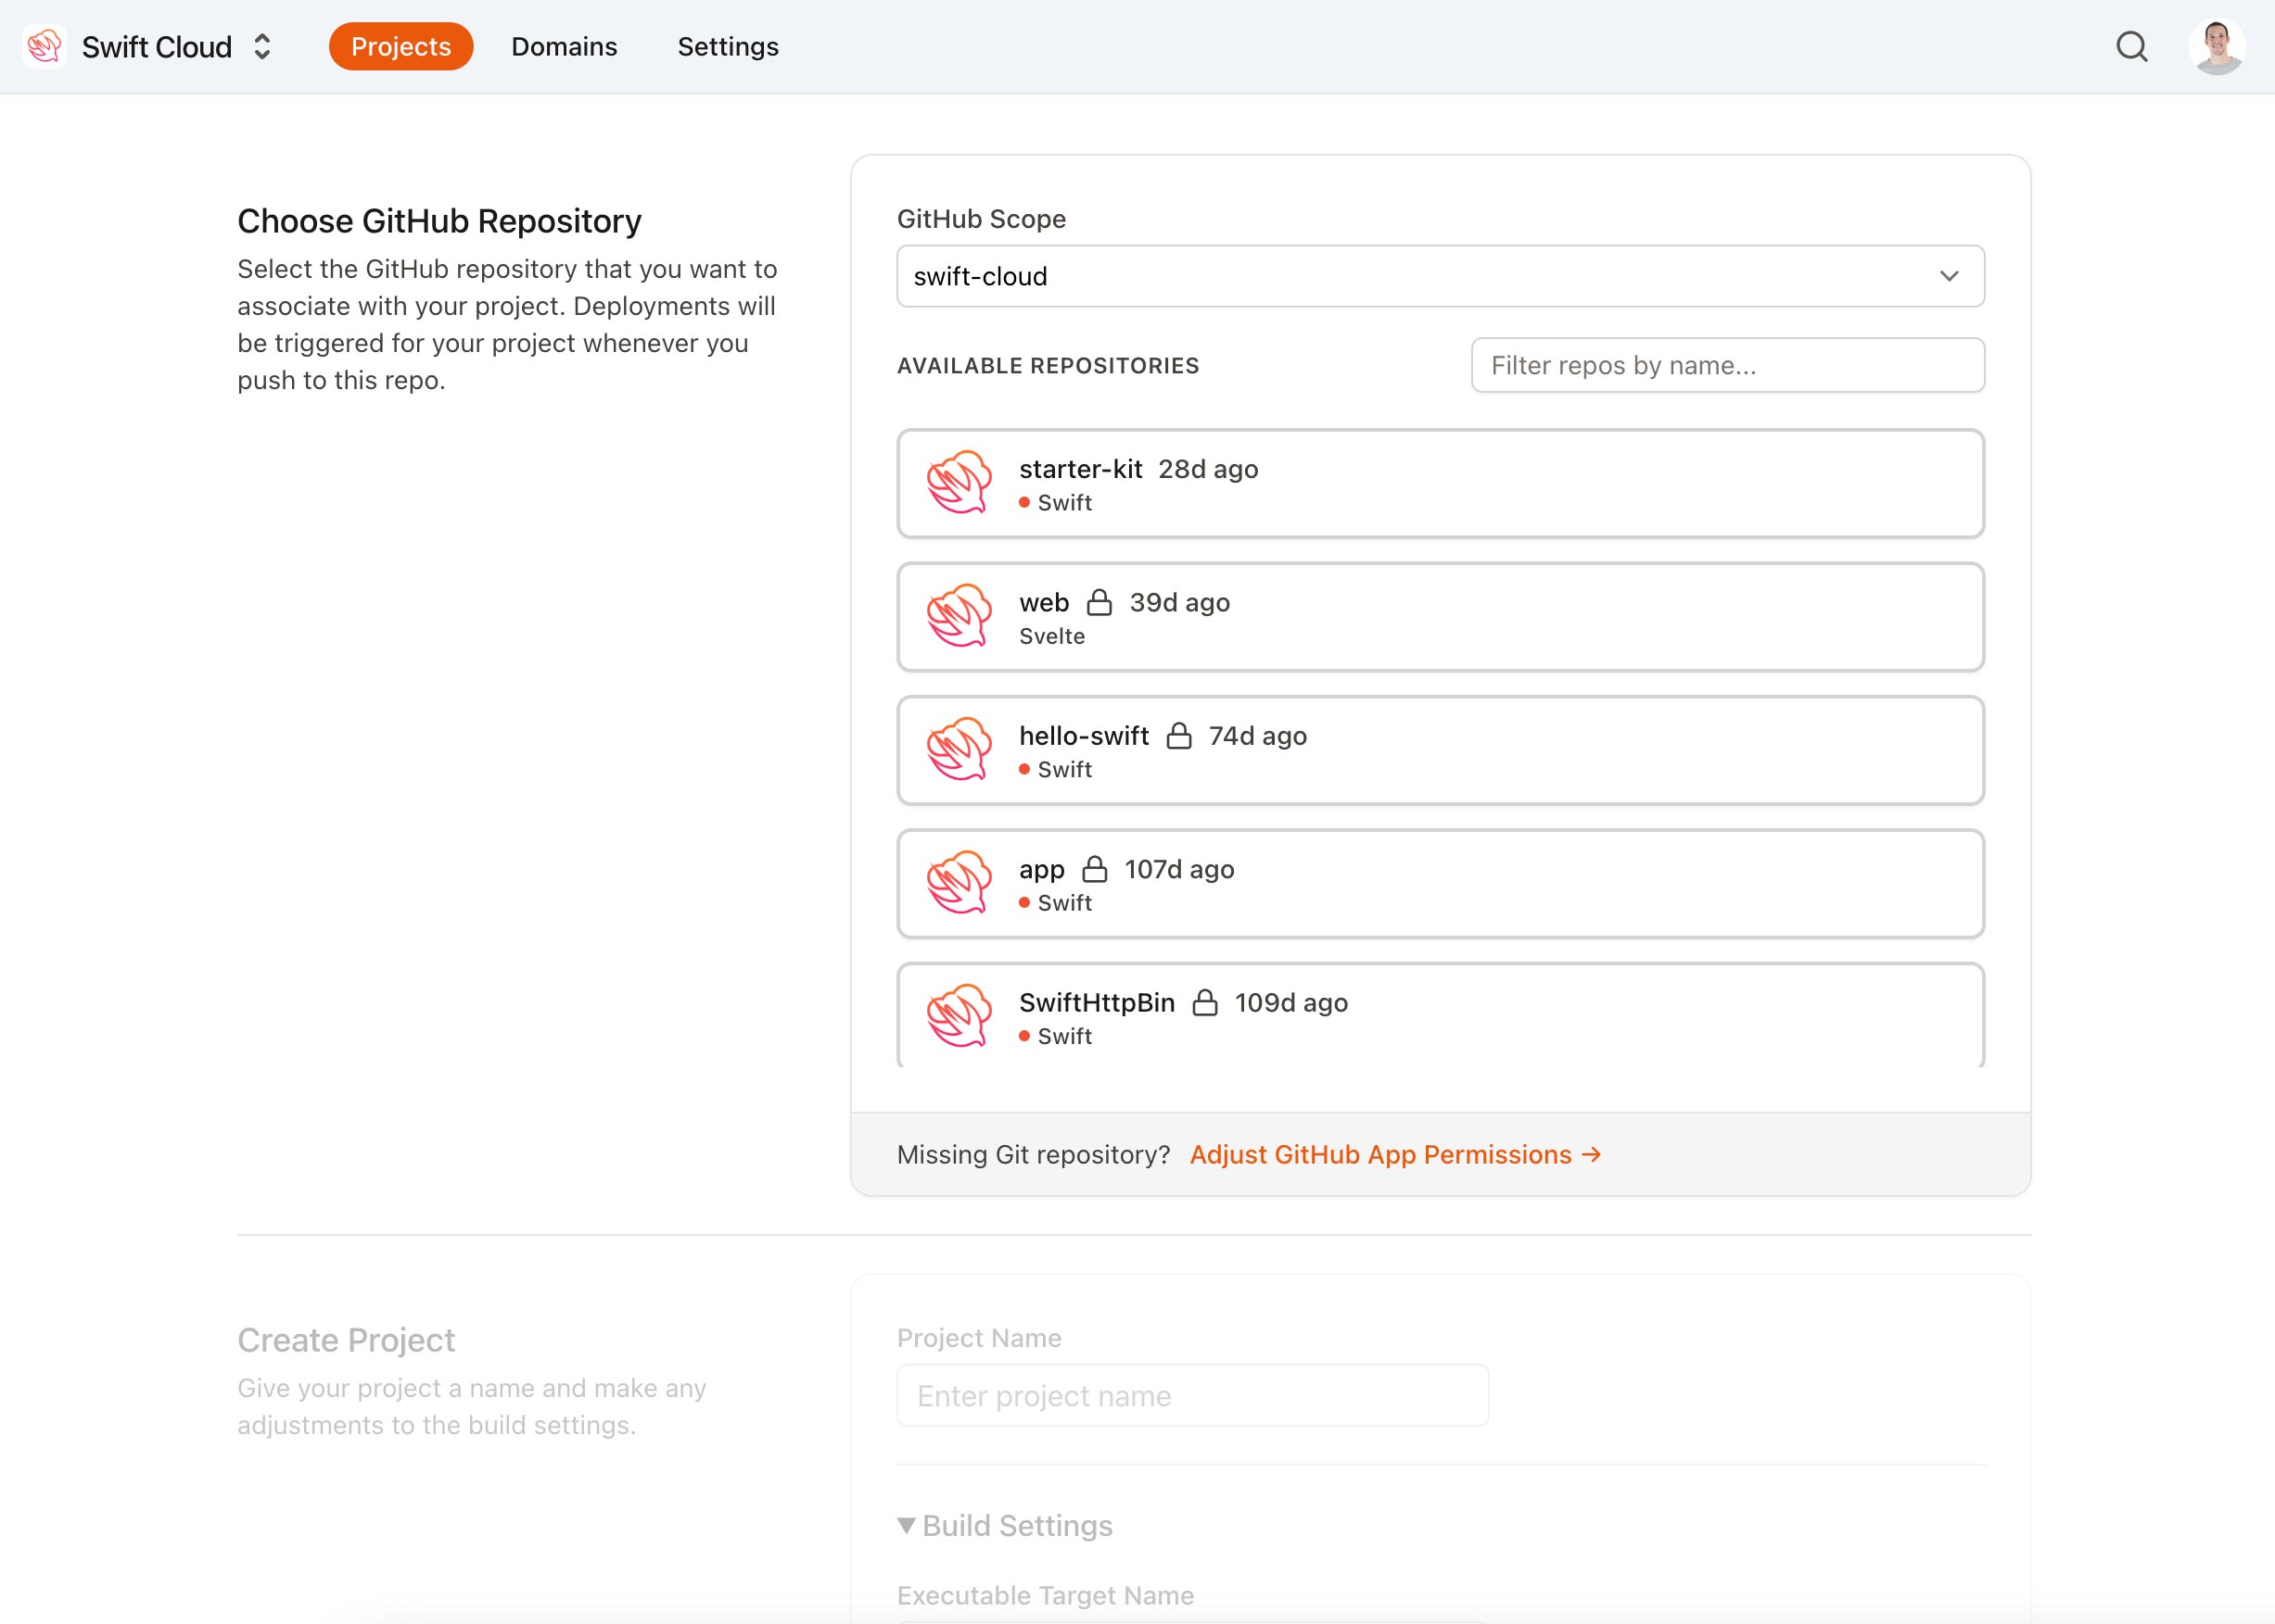Click the Swift bird icon on SwiftHttpBin repo
The height and width of the screenshot is (1624, 2275).
click(x=959, y=1016)
